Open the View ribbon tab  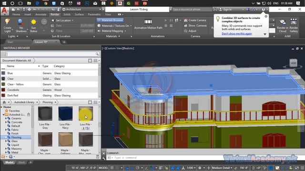pyautogui.click(x=108, y=14)
